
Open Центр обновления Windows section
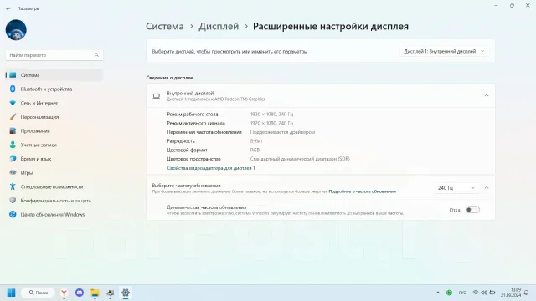click(54, 214)
